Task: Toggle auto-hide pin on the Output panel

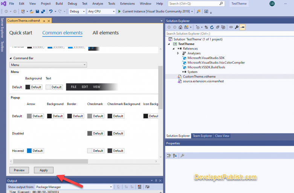Action: tap(156, 181)
